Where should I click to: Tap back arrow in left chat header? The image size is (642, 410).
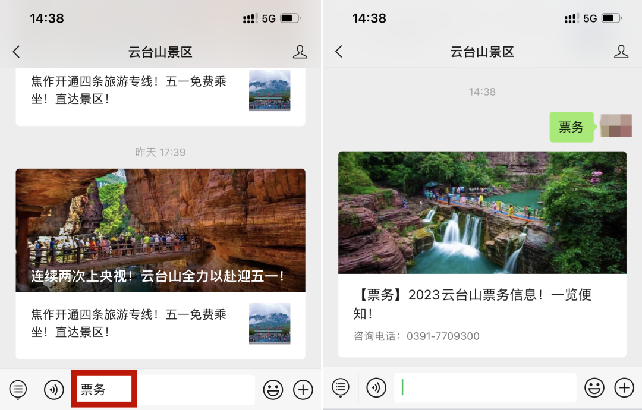17,52
